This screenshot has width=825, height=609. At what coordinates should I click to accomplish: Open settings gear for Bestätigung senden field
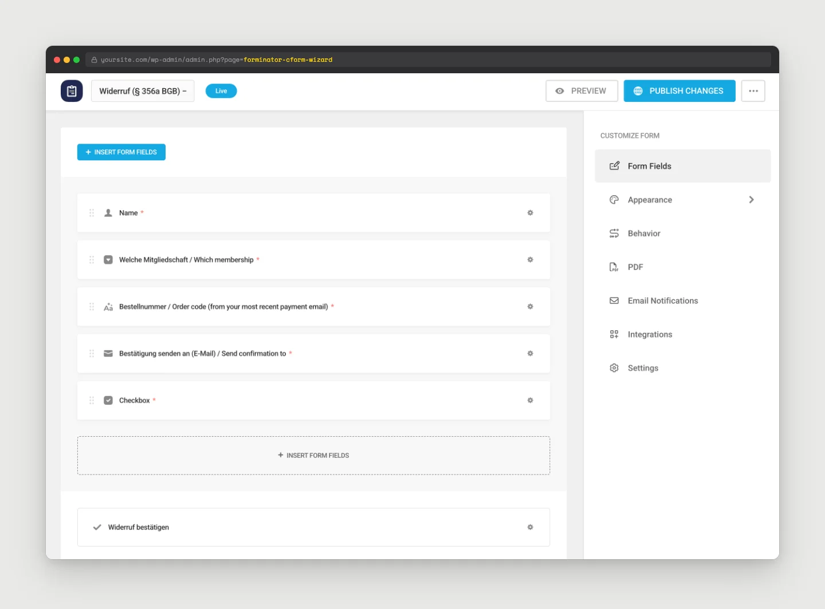coord(530,354)
